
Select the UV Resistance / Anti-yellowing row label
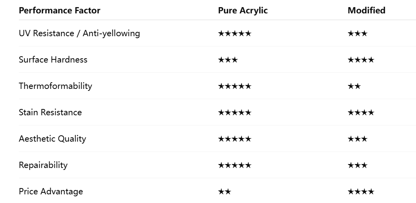[x=79, y=33]
